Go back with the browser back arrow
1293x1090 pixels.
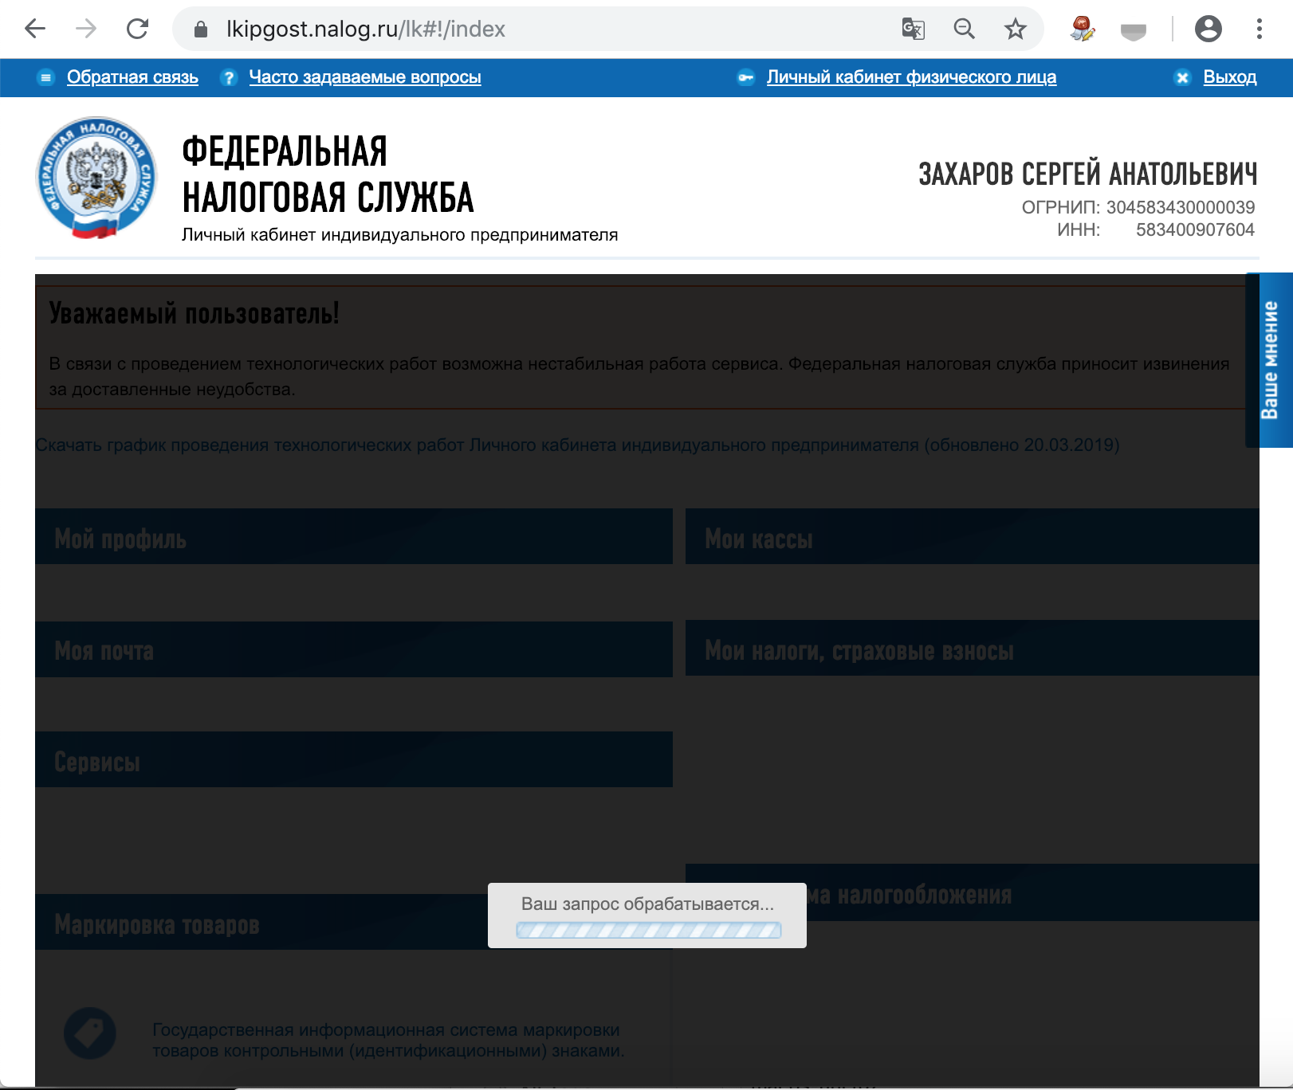tap(35, 29)
